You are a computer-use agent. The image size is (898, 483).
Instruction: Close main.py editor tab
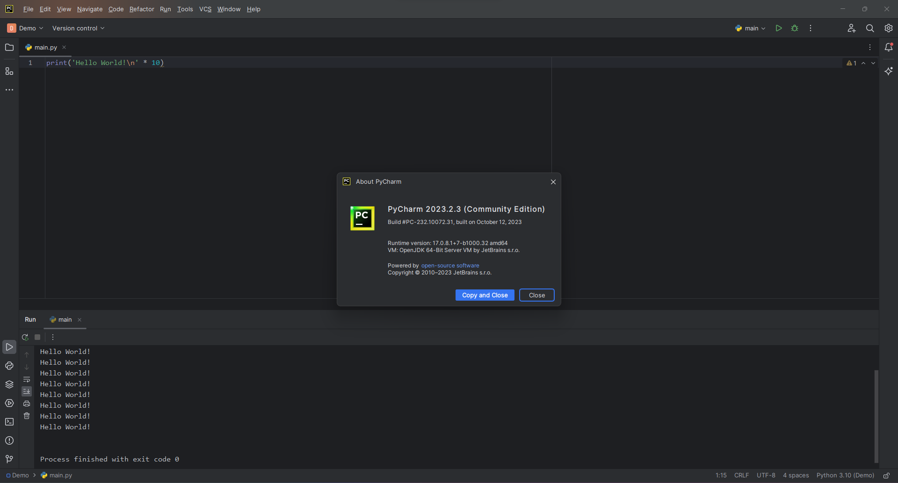(x=64, y=47)
